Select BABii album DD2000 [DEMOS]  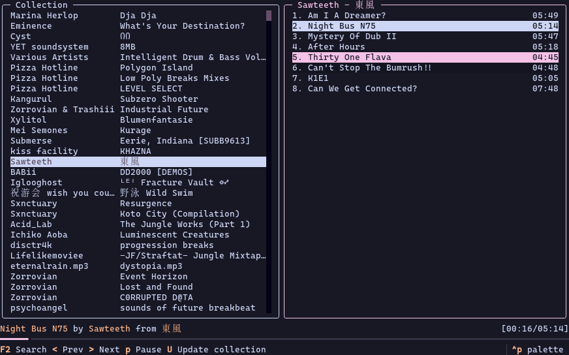[x=138, y=172]
